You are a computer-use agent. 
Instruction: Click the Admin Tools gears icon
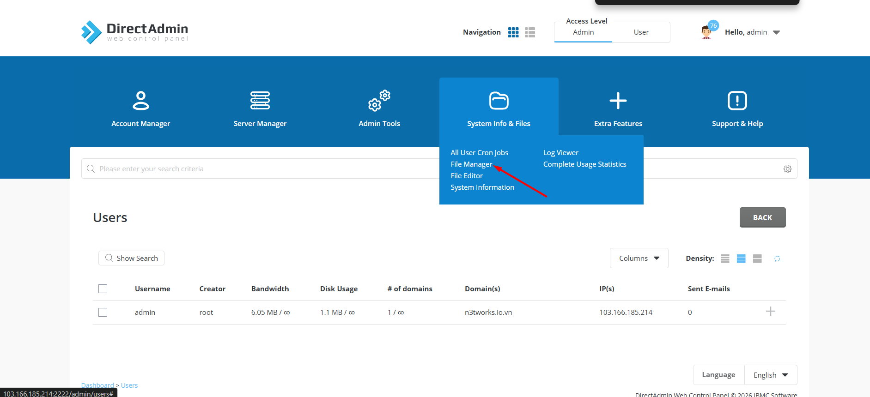coord(379,101)
